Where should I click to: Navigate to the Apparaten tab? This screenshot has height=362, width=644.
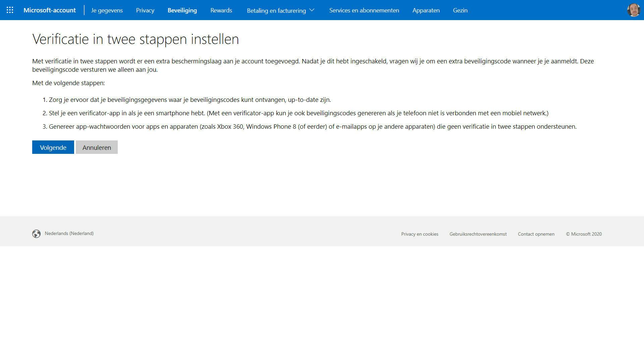426,10
